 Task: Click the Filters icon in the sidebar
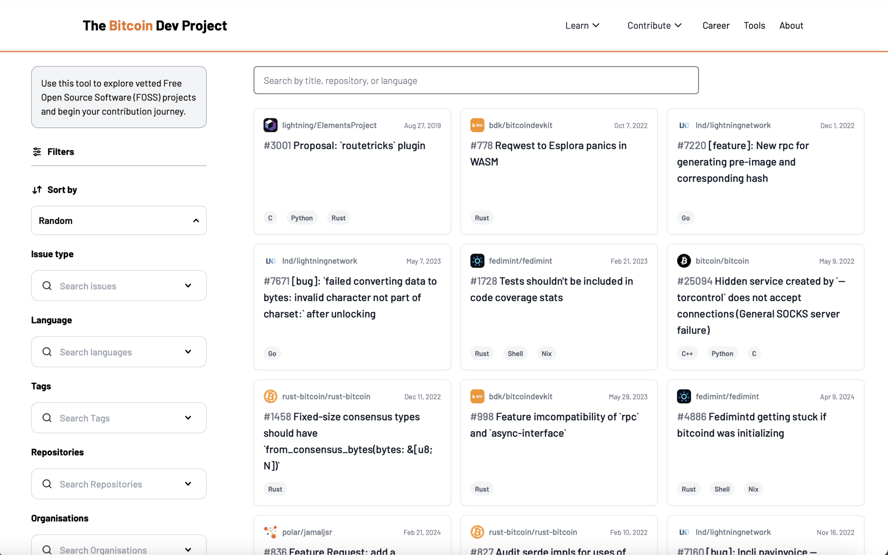coord(37,151)
